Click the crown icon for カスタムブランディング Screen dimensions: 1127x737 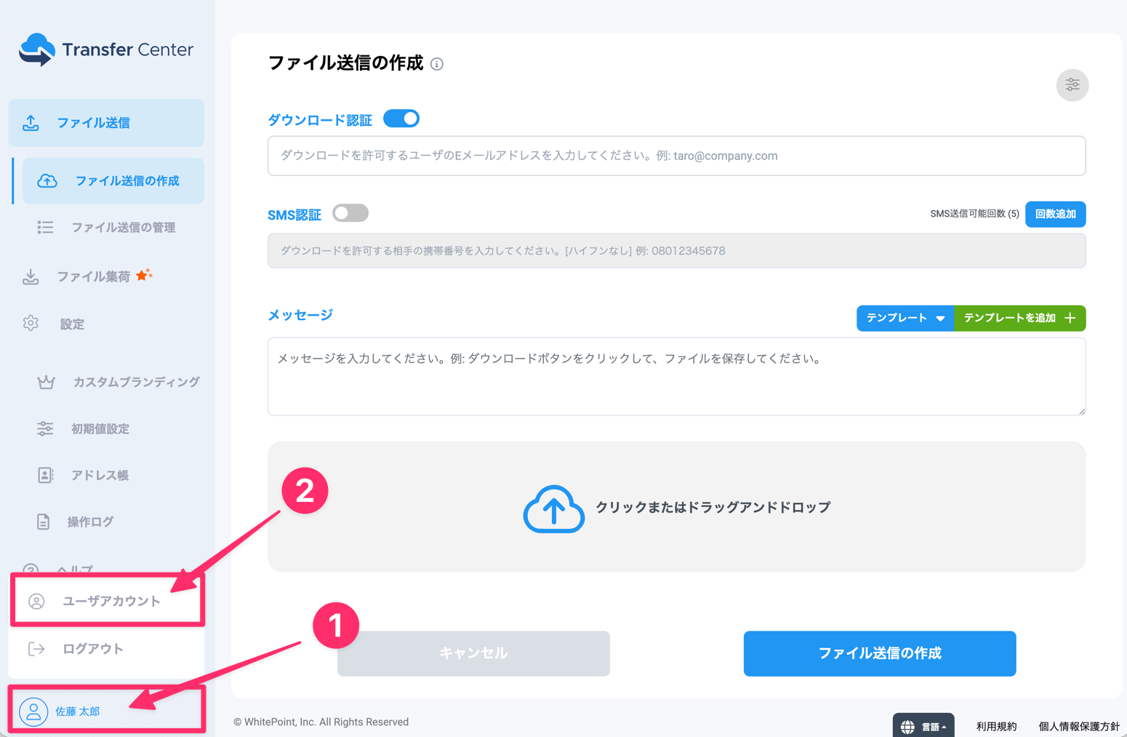click(46, 382)
